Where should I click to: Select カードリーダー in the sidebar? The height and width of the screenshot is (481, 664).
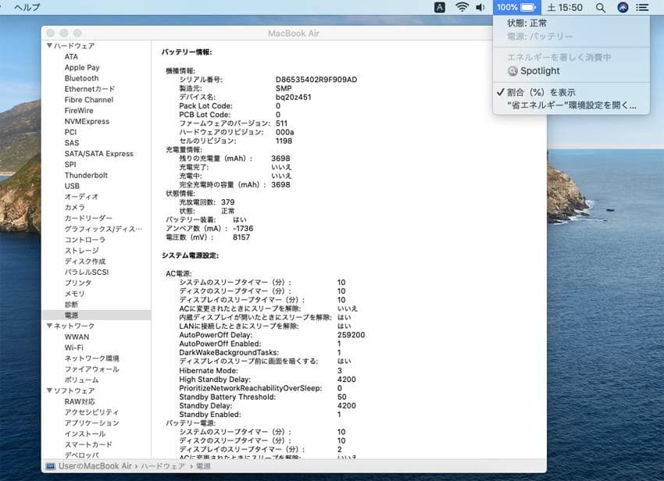pyautogui.click(x=88, y=219)
